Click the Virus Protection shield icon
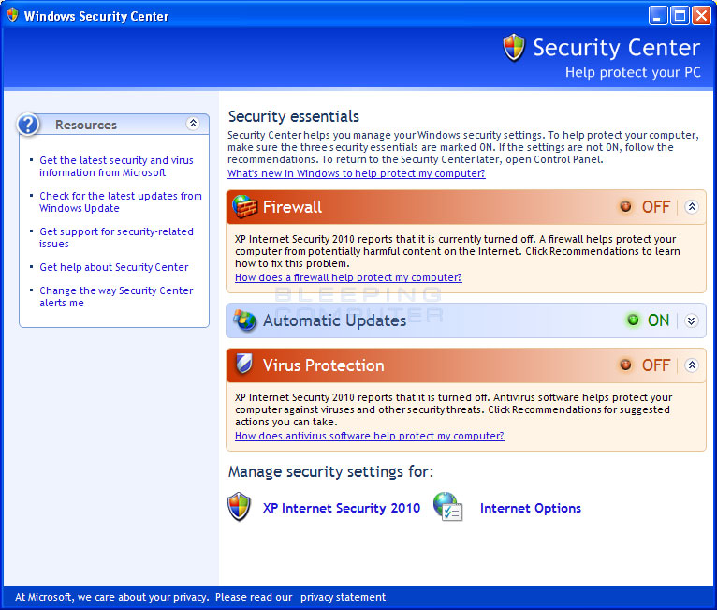717x610 pixels. click(244, 365)
